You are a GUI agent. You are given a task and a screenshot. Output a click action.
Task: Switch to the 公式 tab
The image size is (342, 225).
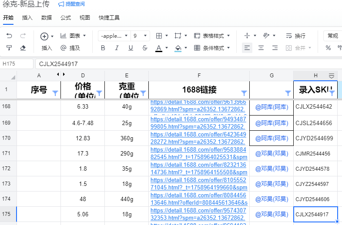click(x=66, y=18)
